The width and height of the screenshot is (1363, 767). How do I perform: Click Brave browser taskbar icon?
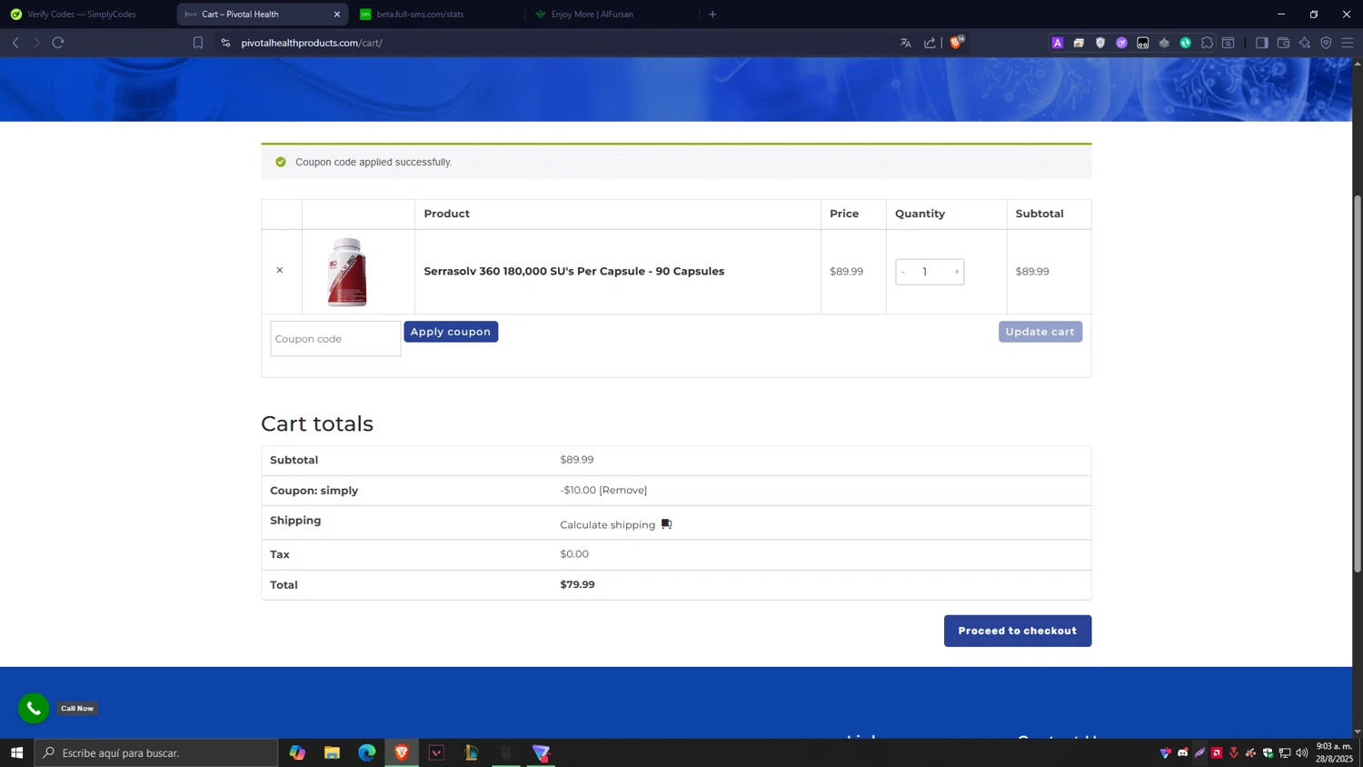point(401,752)
